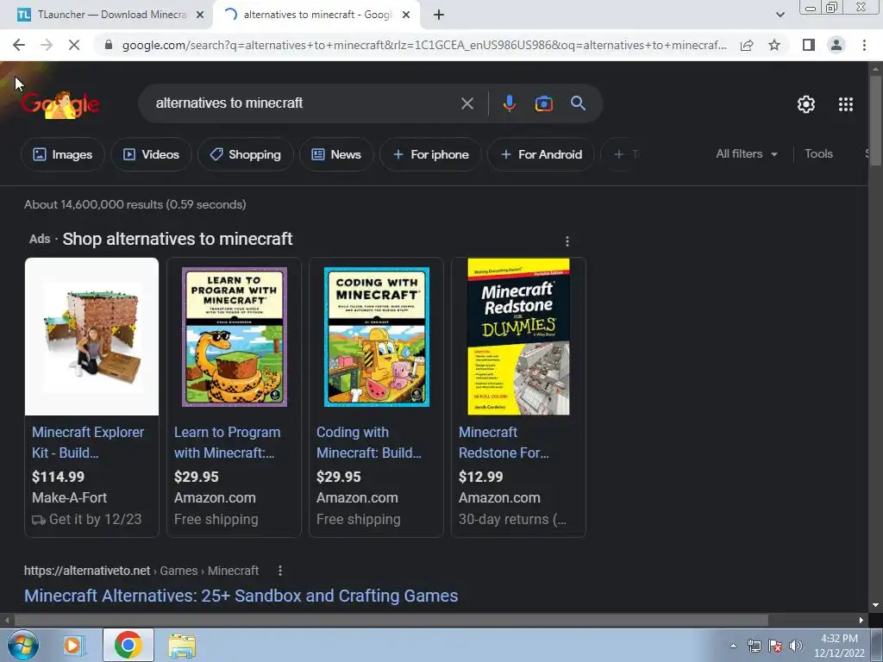Viewport: 883px width, 662px height.
Task: Click the Learn to Program book cover
Action: (x=235, y=337)
